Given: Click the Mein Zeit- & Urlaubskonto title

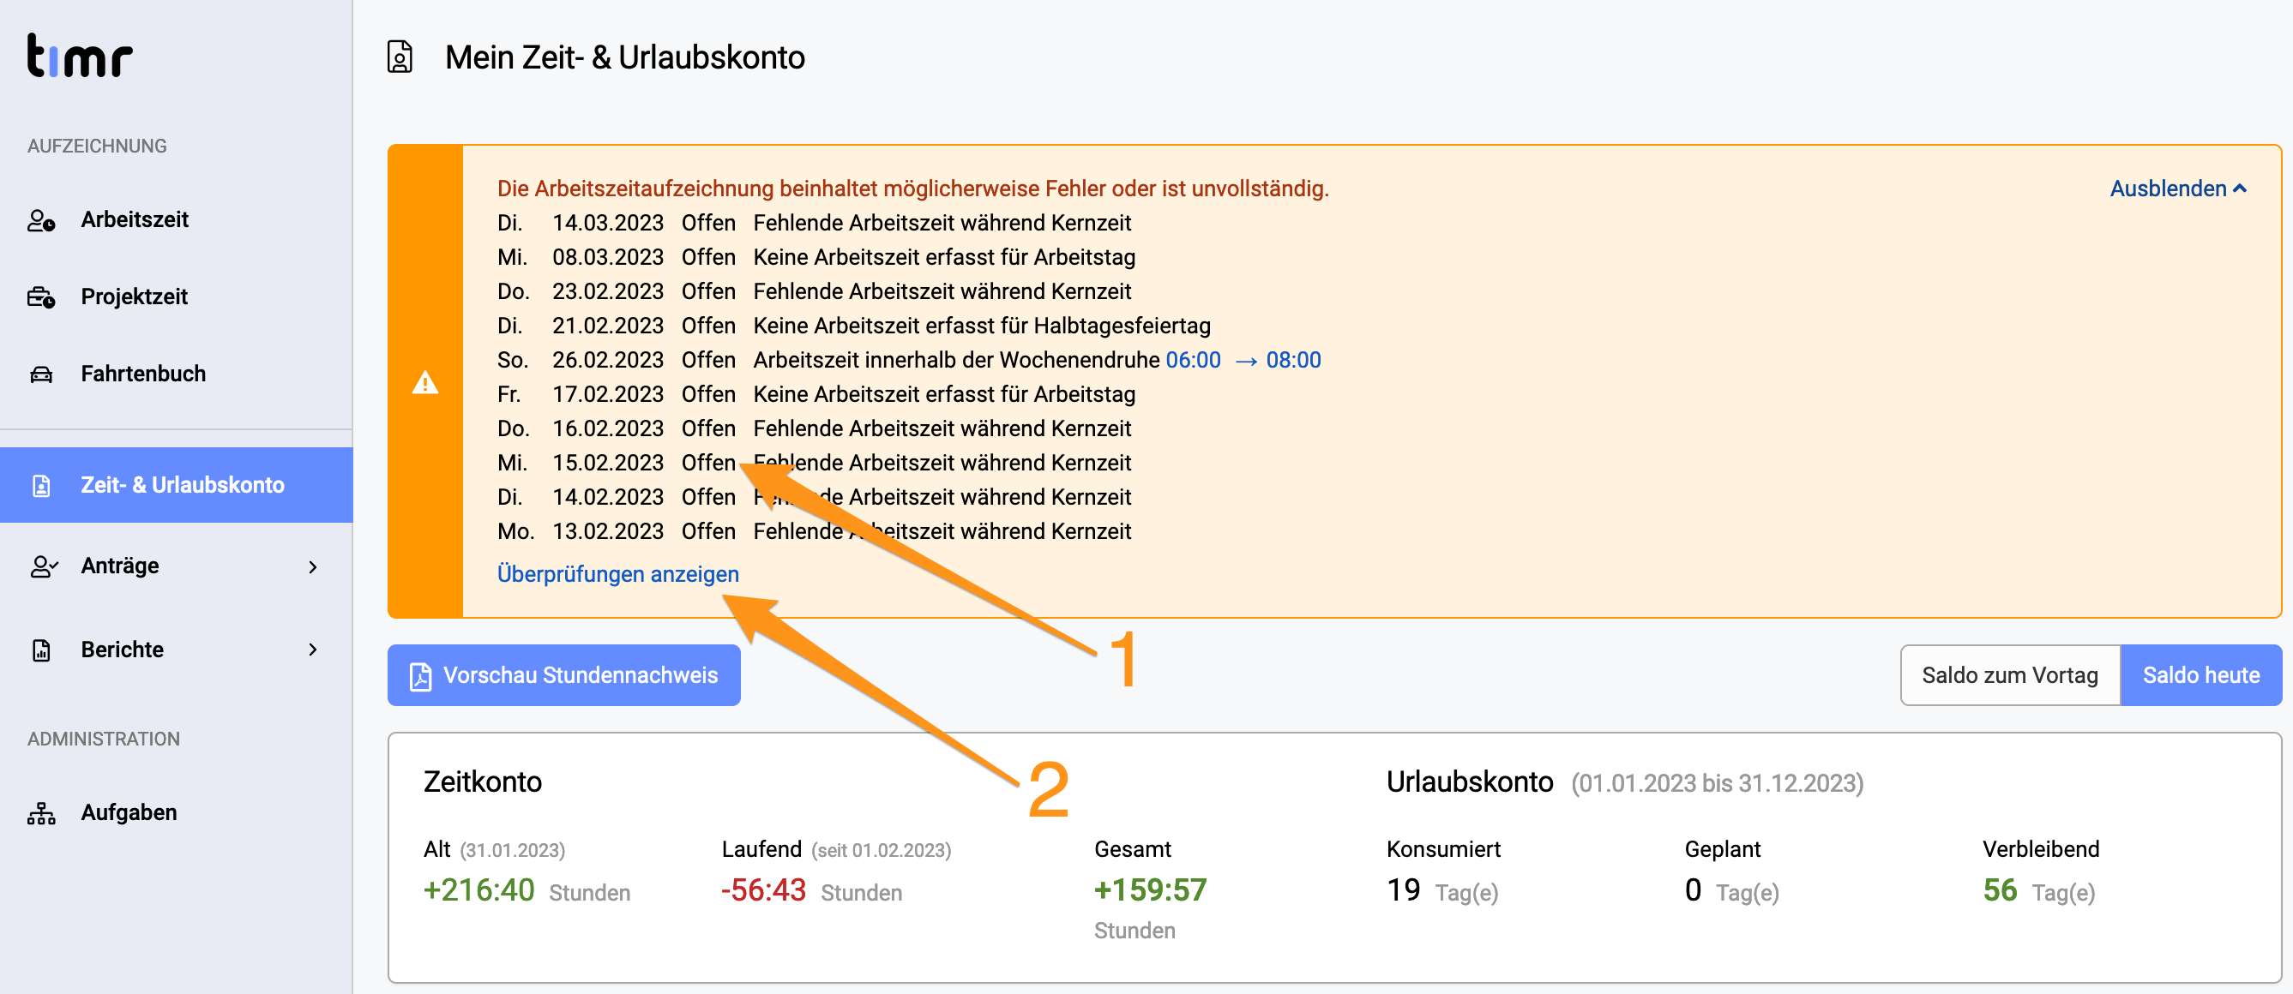Looking at the screenshot, I should pos(625,57).
